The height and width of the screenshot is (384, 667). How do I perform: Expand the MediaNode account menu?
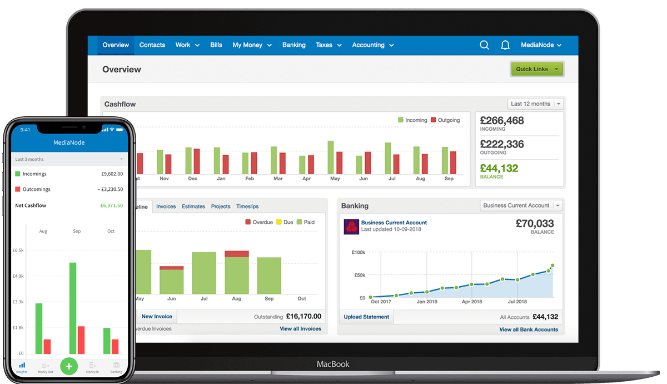click(x=541, y=45)
